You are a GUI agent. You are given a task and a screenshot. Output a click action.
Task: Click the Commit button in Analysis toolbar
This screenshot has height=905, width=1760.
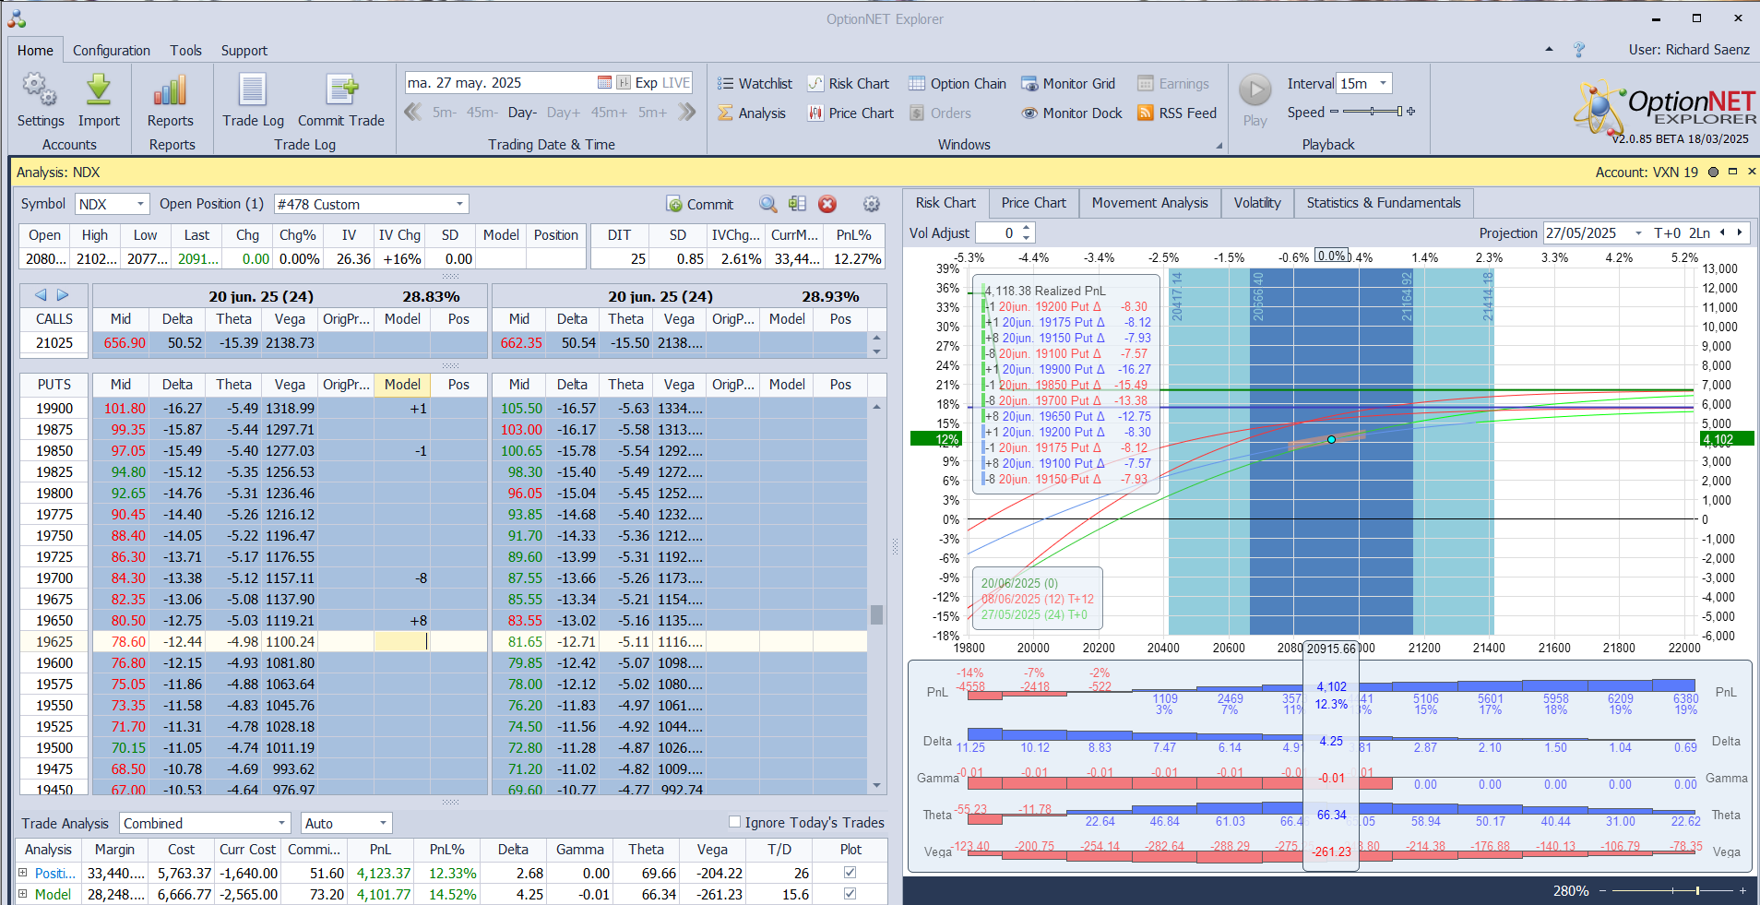(x=700, y=204)
